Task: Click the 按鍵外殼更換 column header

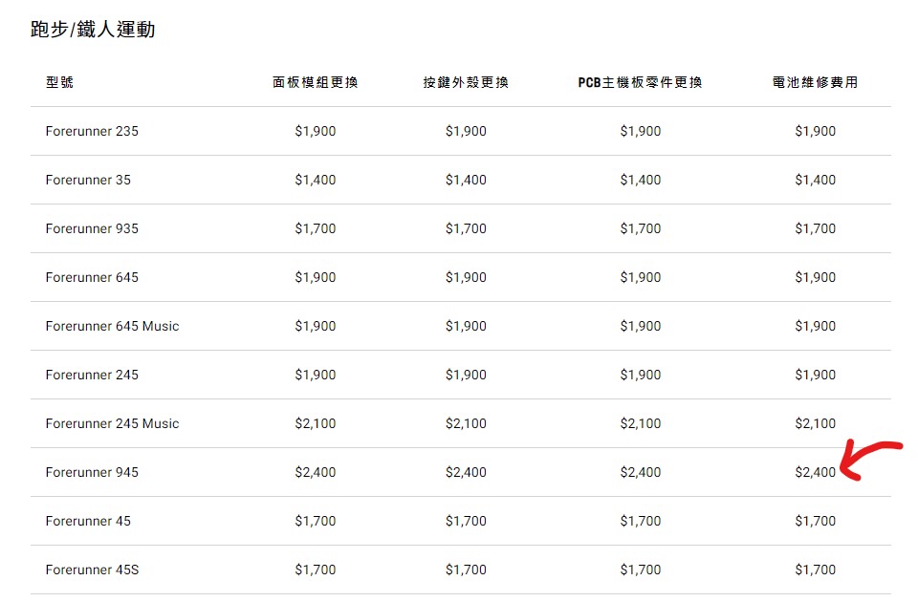Action: coord(466,82)
